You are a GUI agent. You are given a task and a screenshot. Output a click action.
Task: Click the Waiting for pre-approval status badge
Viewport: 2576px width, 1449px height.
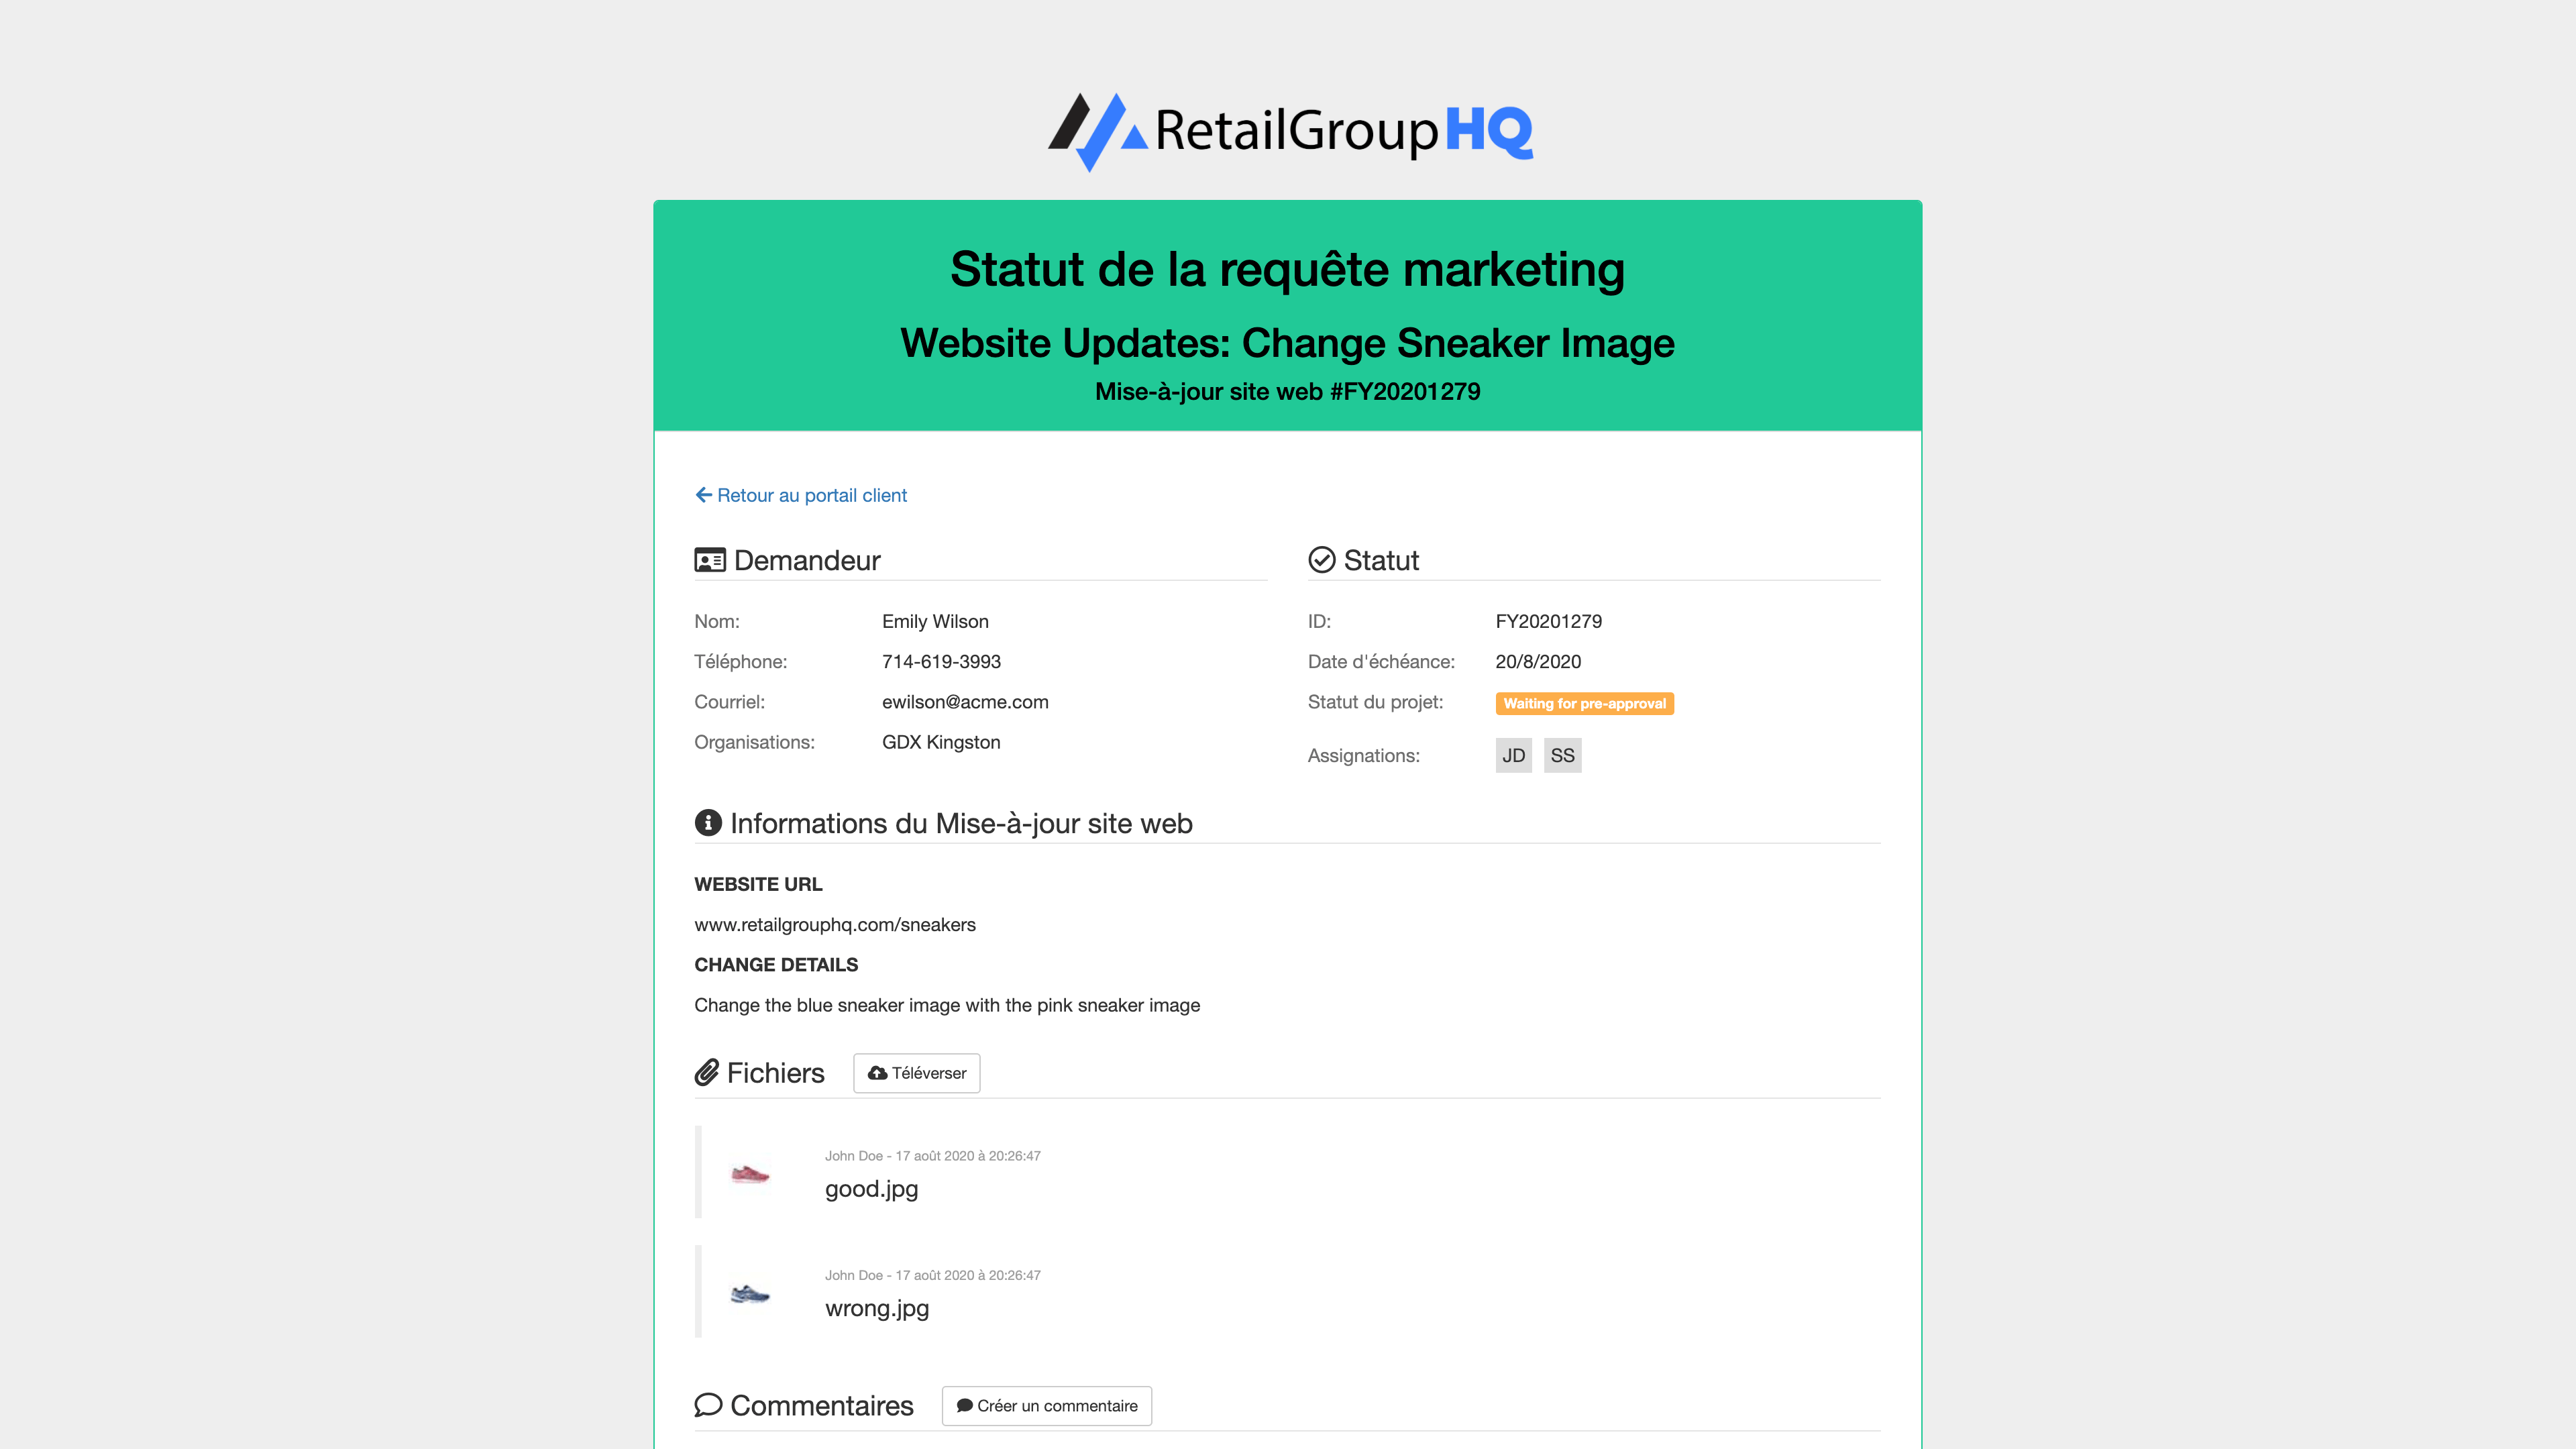1585,703
